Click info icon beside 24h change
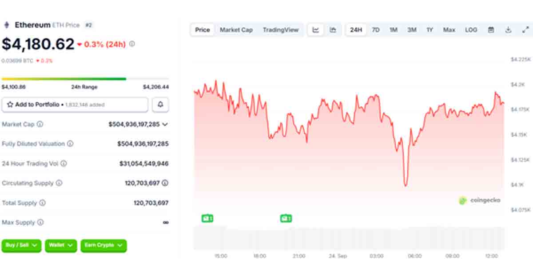This screenshot has width=533, height=279. [x=132, y=44]
